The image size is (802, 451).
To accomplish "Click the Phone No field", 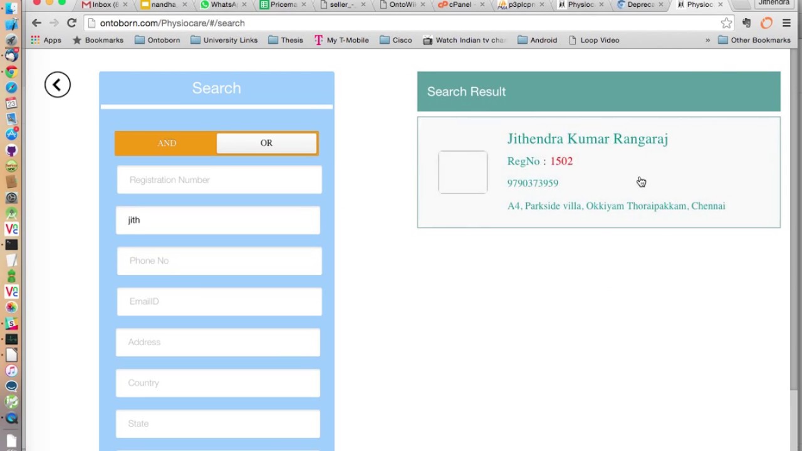I will click(219, 261).
